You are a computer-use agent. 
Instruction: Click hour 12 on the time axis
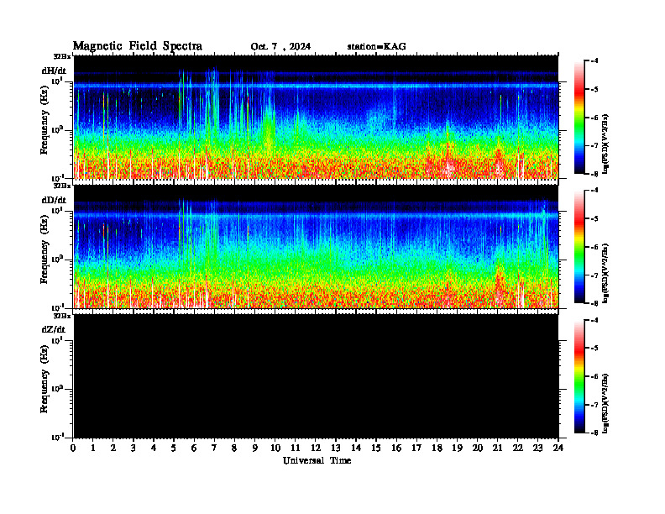coord(316,448)
